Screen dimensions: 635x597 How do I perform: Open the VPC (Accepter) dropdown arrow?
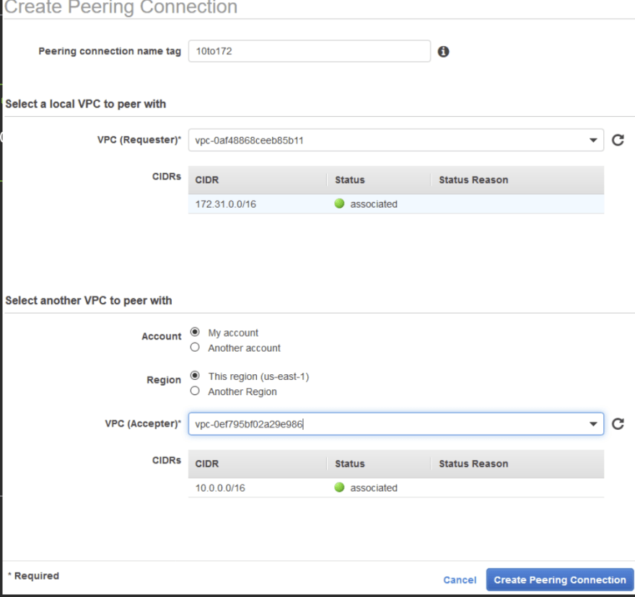tap(593, 424)
